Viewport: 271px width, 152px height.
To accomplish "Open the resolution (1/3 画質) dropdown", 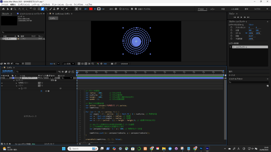I will pyautogui.click(x=69, y=64).
